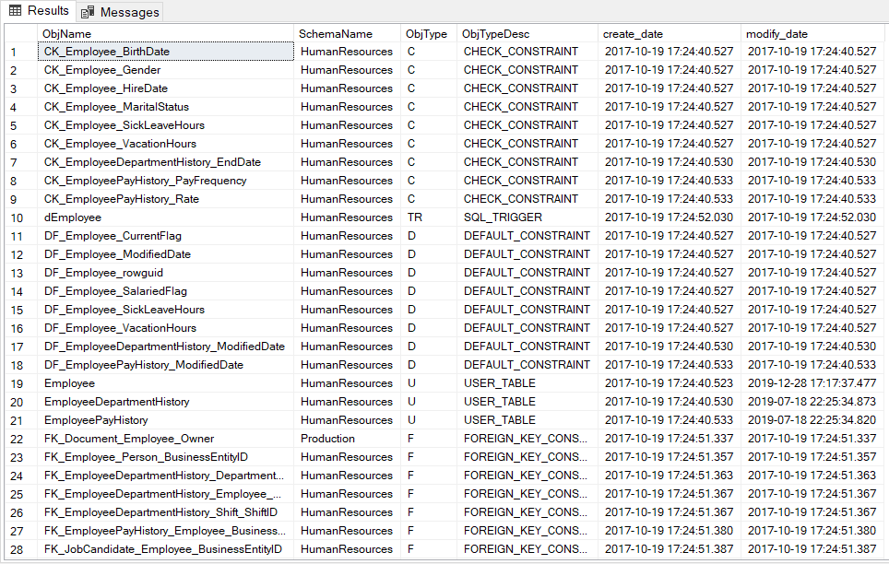This screenshot has width=889, height=564.
Task: Click row header number 19
Action: pos(21,383)
